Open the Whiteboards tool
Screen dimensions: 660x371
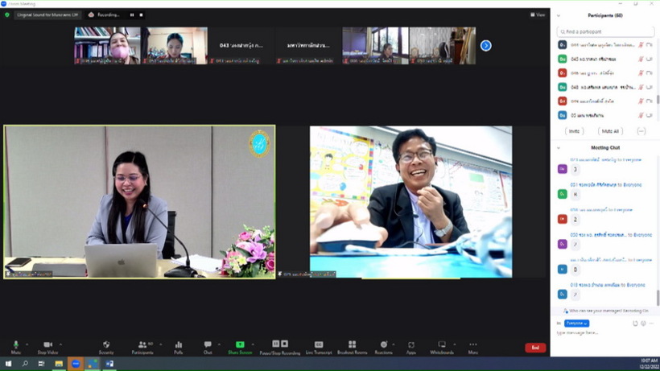click(442, 344)
